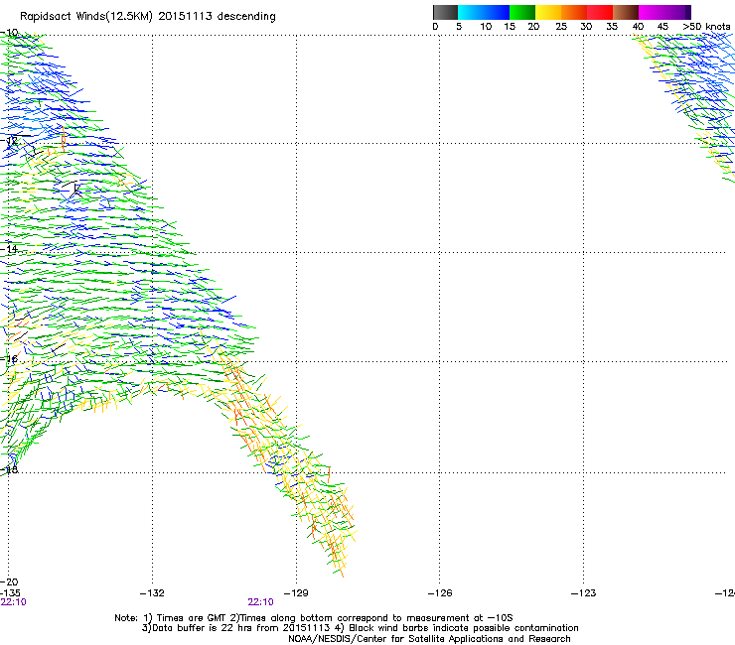Click the 'Times are GMT' note line
Screen dimensions: 735x645
314,618
